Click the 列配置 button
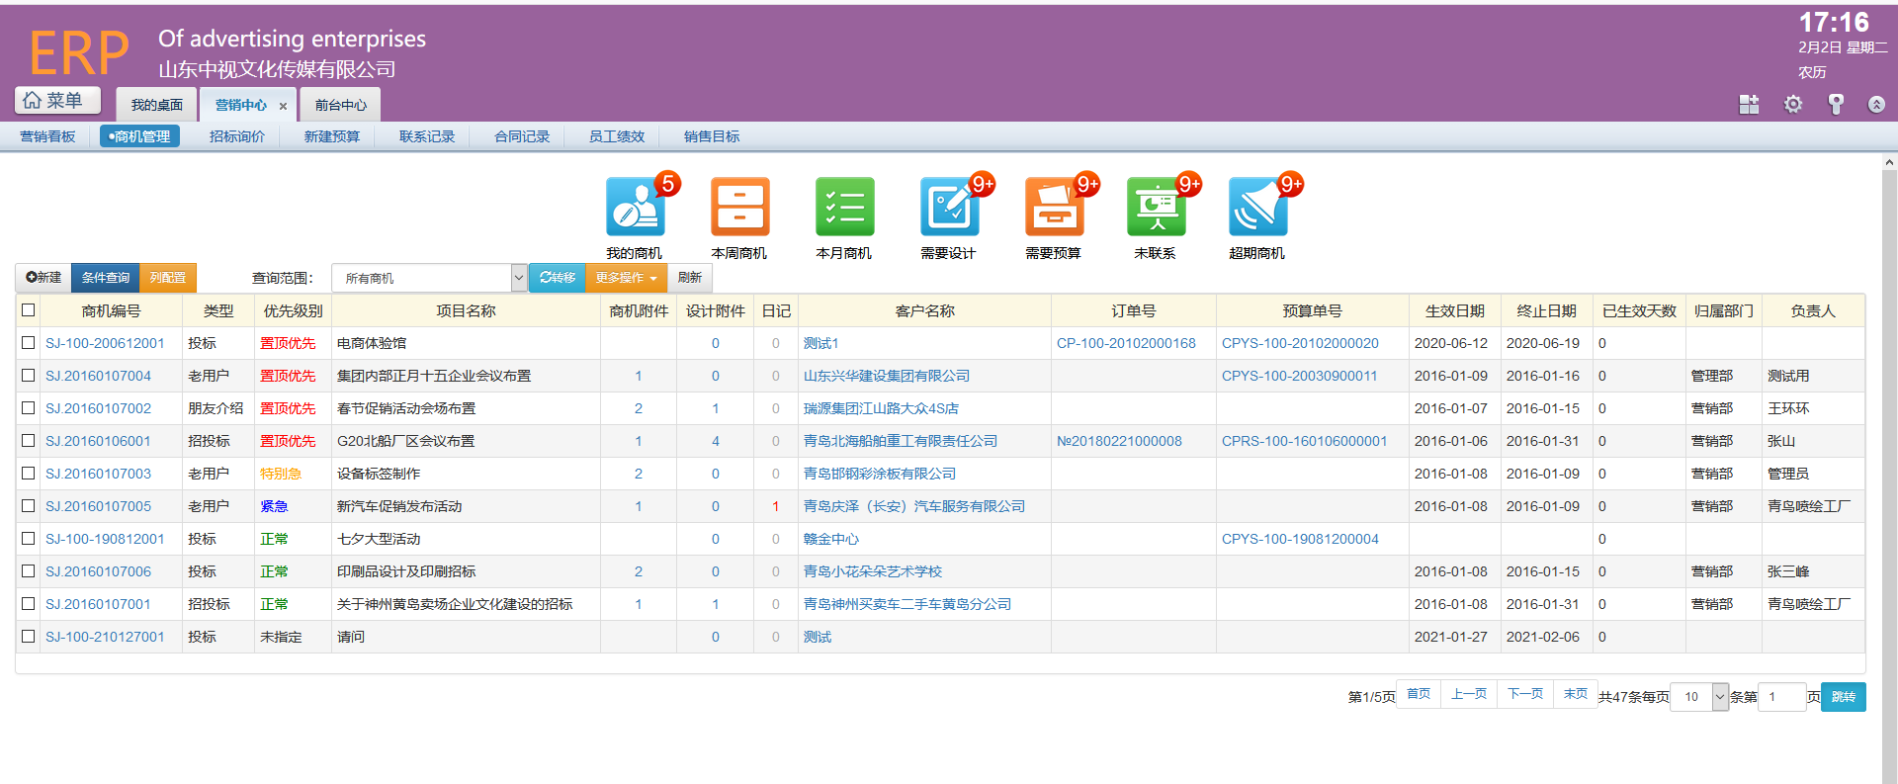The width and height of the screenshot is (1898, 784). tap(168, 278)
